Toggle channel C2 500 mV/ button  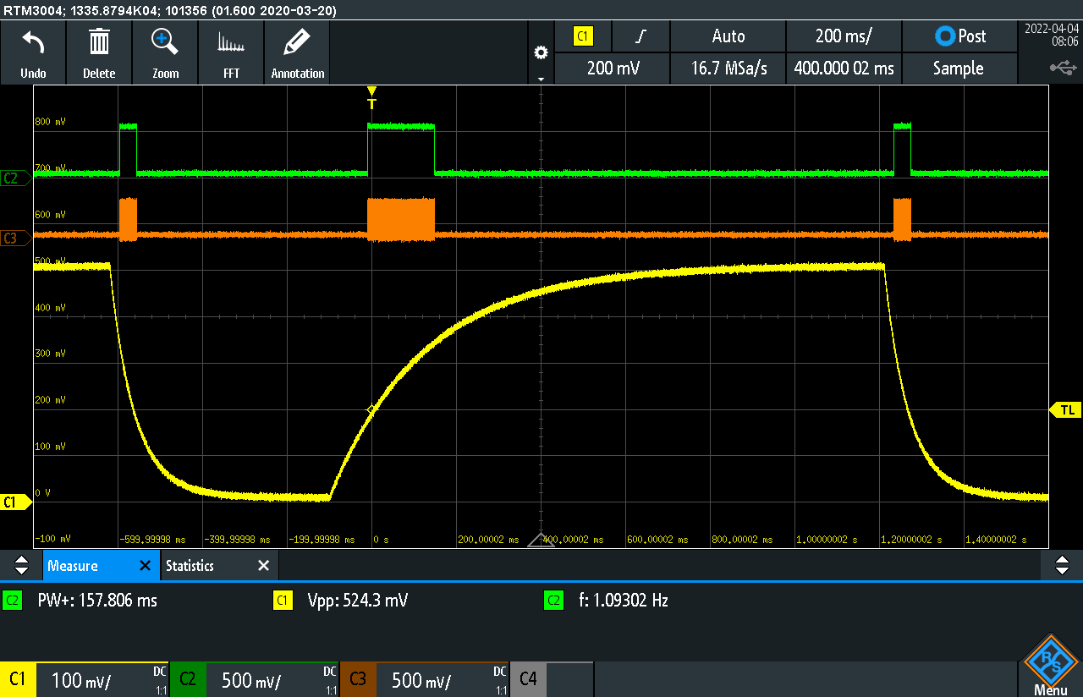coord(255,679)
